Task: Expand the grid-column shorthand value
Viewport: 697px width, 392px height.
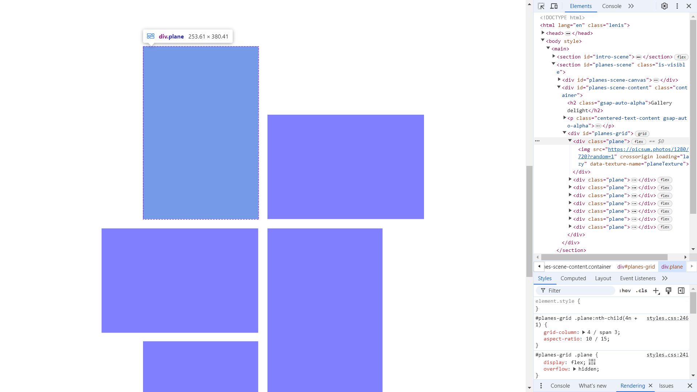Action: (x=583, y=332)
